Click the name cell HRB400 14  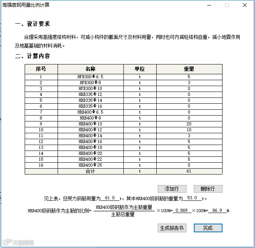pyautogui.click(x=90, y=136)
